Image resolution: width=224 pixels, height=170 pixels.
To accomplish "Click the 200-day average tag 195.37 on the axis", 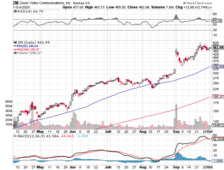I will [x=218, y=97].
